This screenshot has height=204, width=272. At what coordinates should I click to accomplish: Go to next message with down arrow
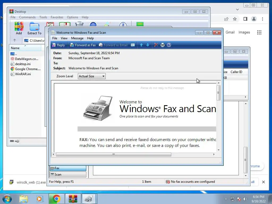click(x=148, y=45)
